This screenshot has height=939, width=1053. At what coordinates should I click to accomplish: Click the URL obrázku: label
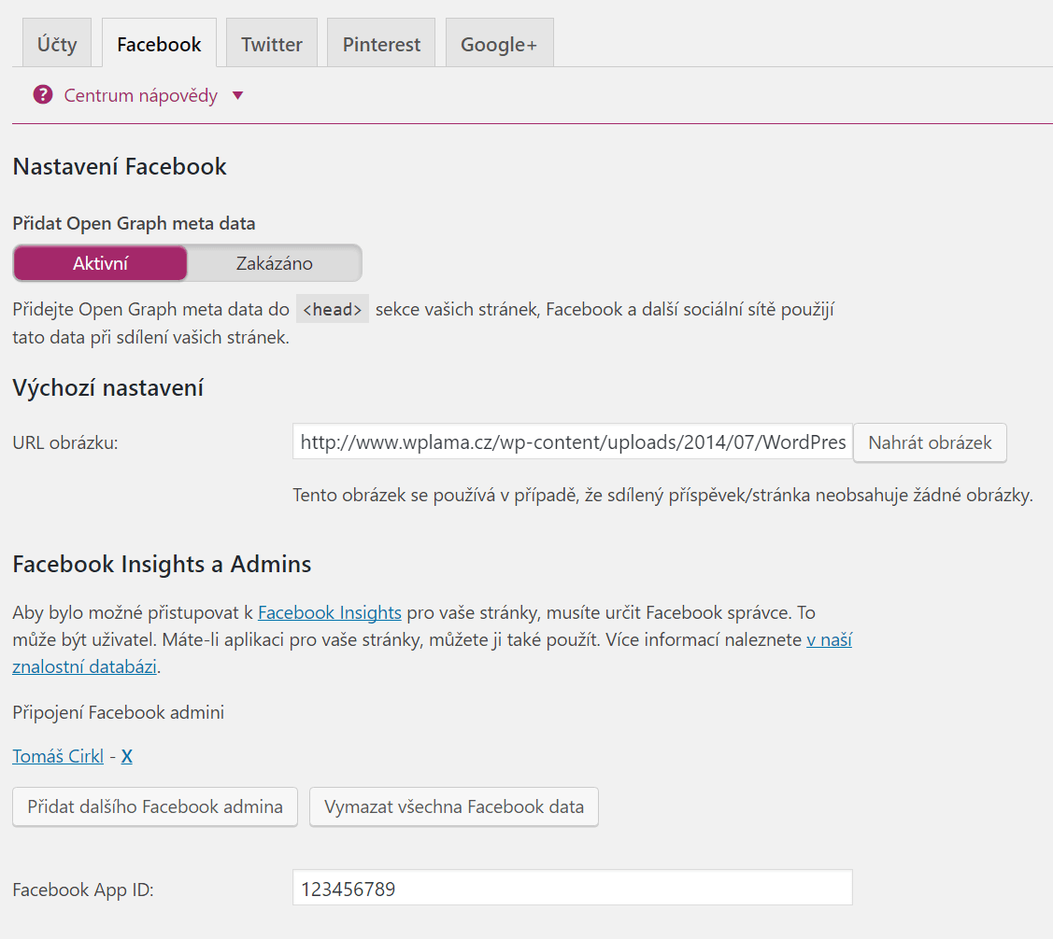65,442
